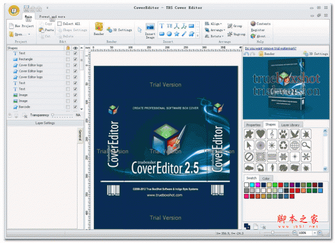Choose the ellipse shape tool
Screen dimensions: 335x243
click(x=169, y=33)
